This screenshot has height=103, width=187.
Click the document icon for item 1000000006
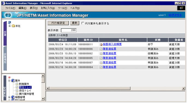(101, 49)
